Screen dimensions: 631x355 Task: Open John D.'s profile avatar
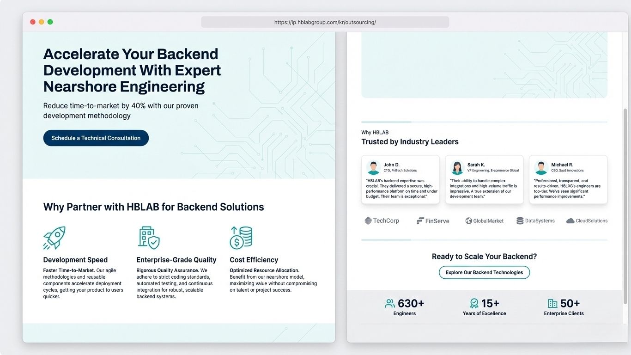[374, 167]
